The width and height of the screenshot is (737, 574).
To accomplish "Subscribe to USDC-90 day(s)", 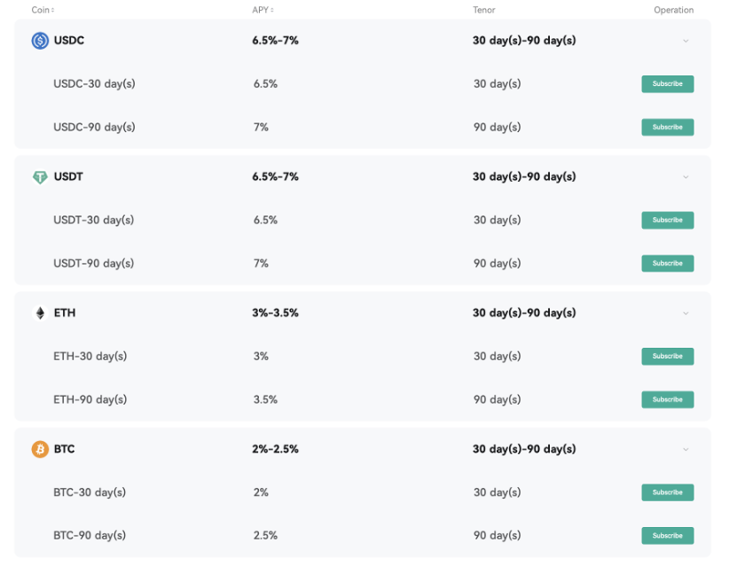I will click(667, 127).
